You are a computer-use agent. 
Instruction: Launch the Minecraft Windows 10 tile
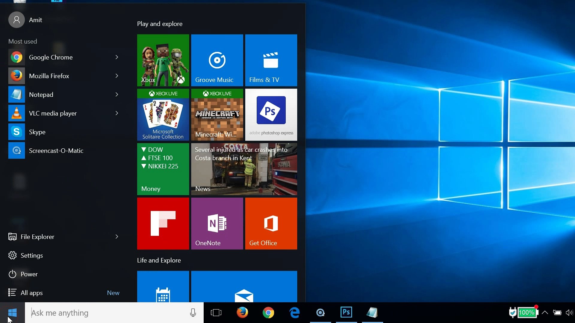(x=217, y=115)
